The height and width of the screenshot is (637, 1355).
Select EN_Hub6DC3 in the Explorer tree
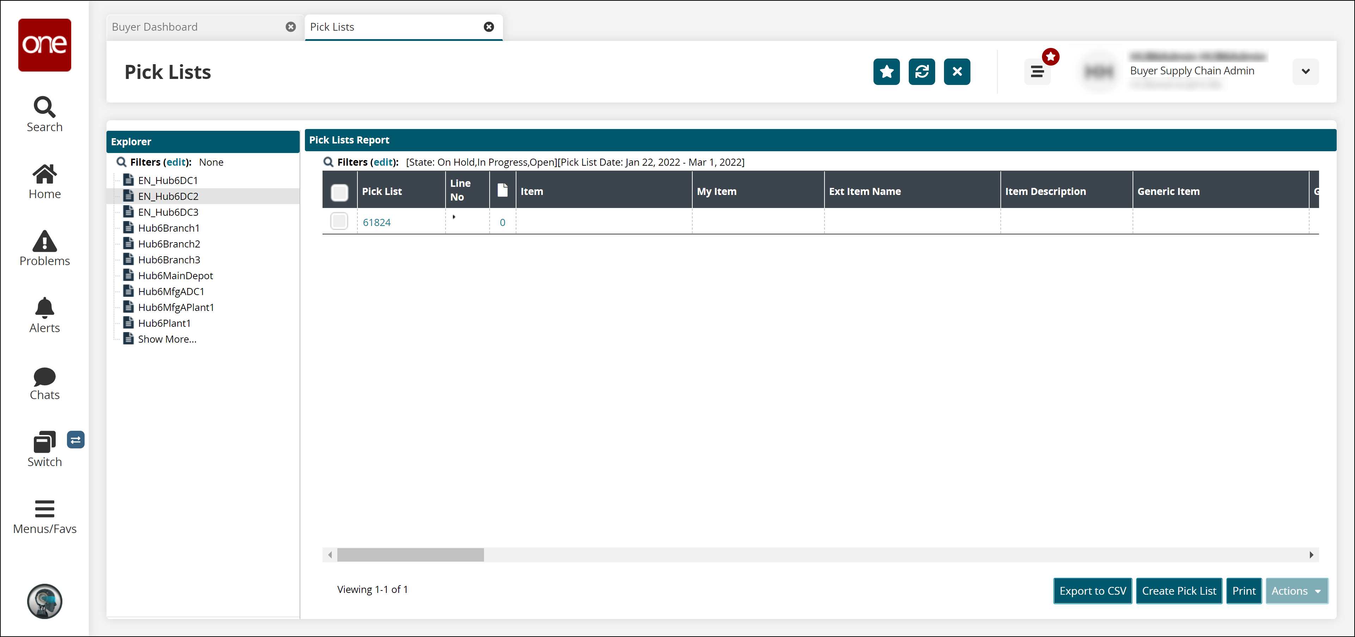tap(168, 212)
